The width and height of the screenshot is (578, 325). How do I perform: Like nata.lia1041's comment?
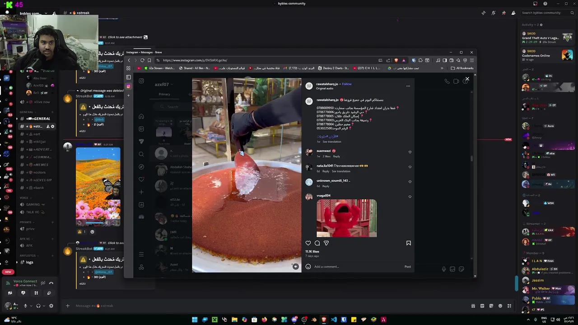pos(410,167)
